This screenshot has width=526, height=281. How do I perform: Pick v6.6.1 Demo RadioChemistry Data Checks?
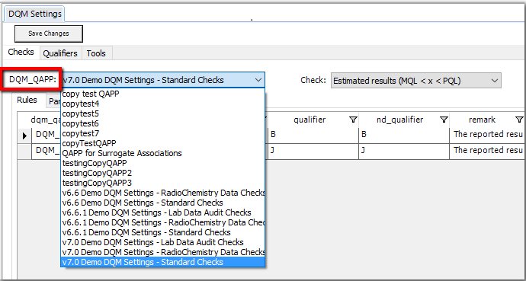tap(162, 222)
